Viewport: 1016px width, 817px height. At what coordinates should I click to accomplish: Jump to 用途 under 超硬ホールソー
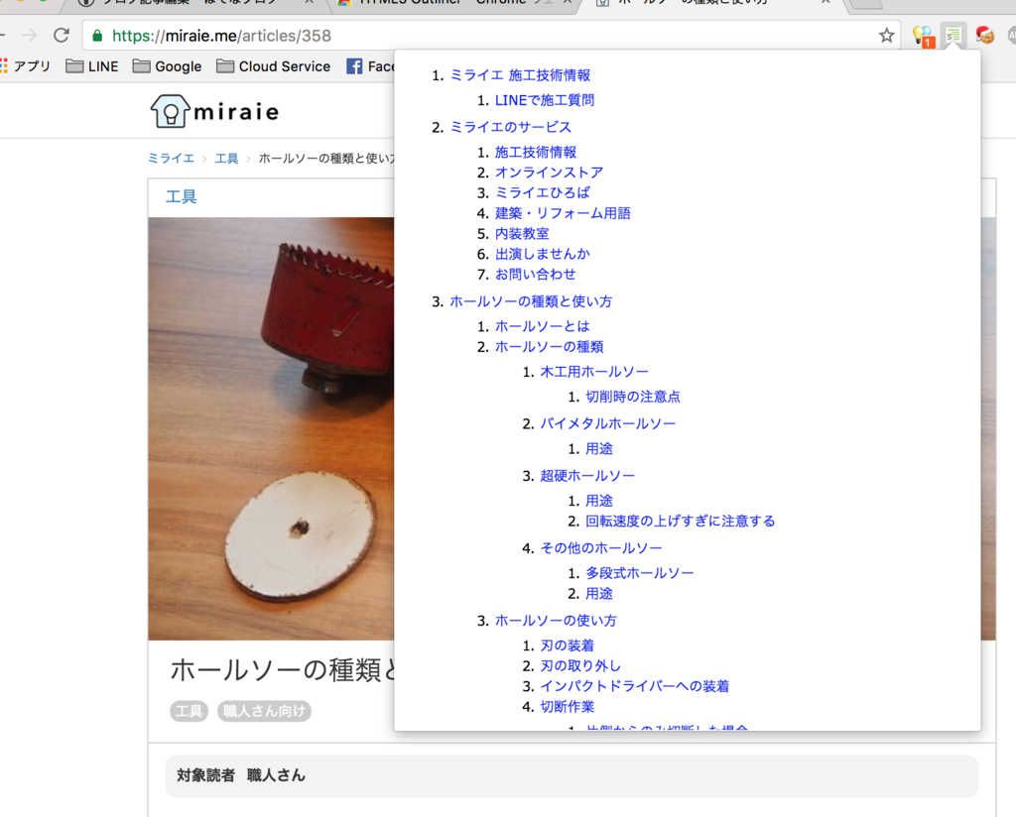[x=598, y=501]
